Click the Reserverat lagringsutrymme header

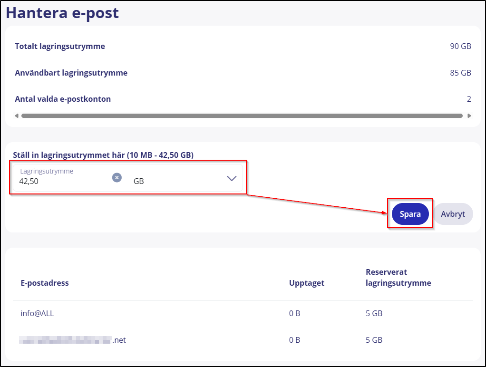[x=398, y=277]
